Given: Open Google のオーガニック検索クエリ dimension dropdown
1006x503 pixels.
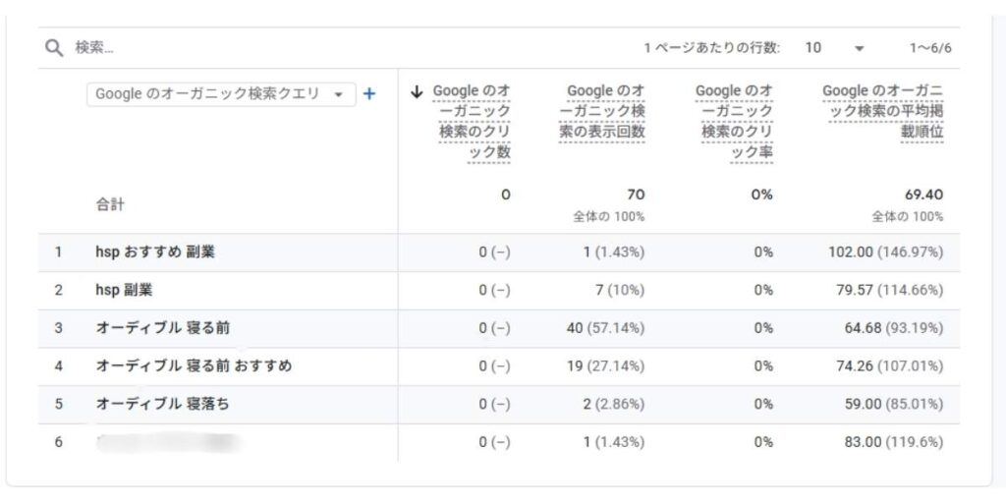Looking at the screenshot, I should coord(220,94).
